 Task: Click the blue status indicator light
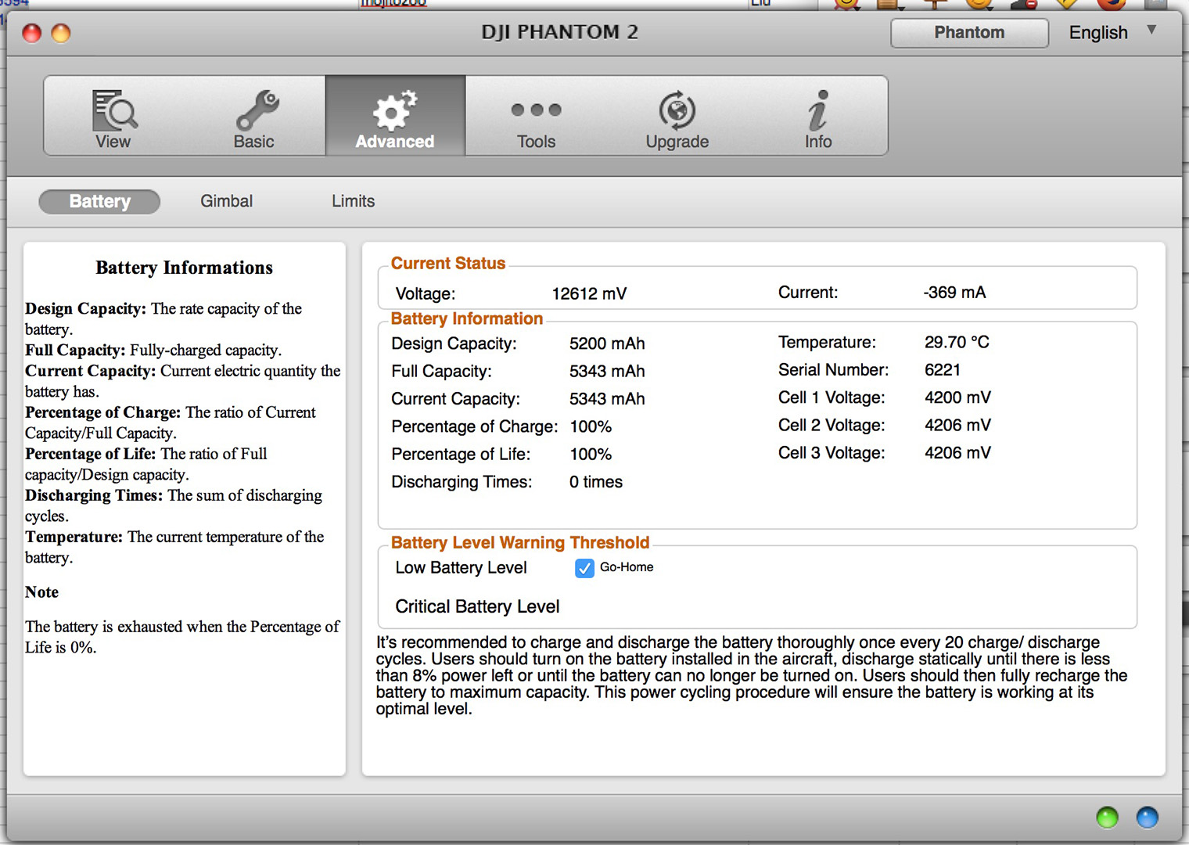click(1147, 818)
